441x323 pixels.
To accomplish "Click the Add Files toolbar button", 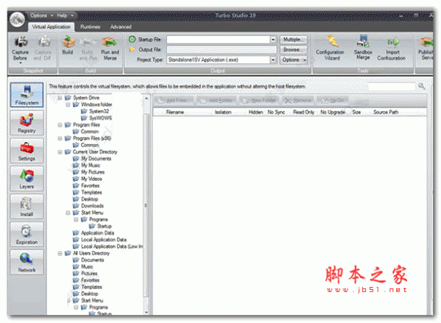I will (173, 100).
